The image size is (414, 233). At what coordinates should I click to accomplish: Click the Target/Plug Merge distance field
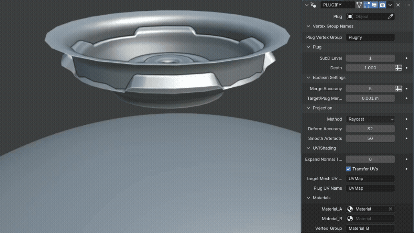click(x=370, y=98)
